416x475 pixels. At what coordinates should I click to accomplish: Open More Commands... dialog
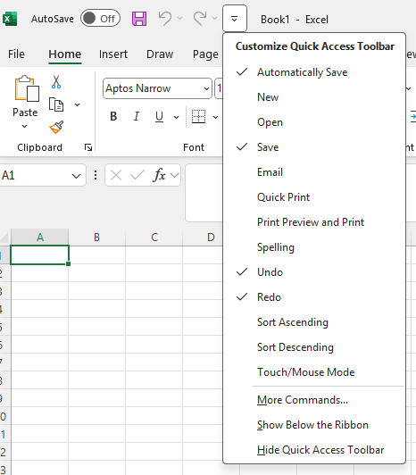[314, 400]
